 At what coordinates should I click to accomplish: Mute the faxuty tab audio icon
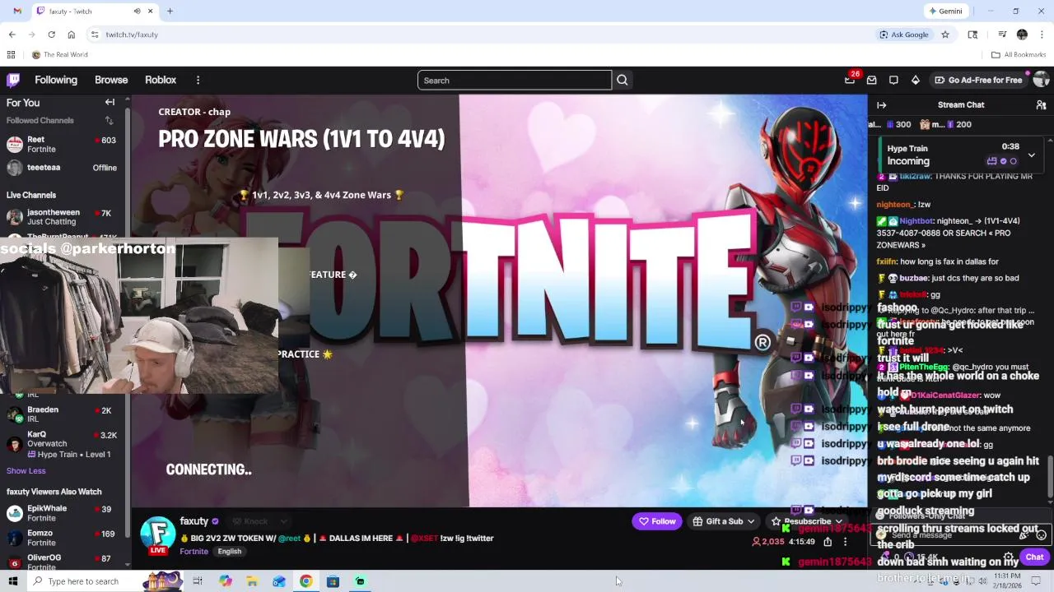[x=137, y=12]
